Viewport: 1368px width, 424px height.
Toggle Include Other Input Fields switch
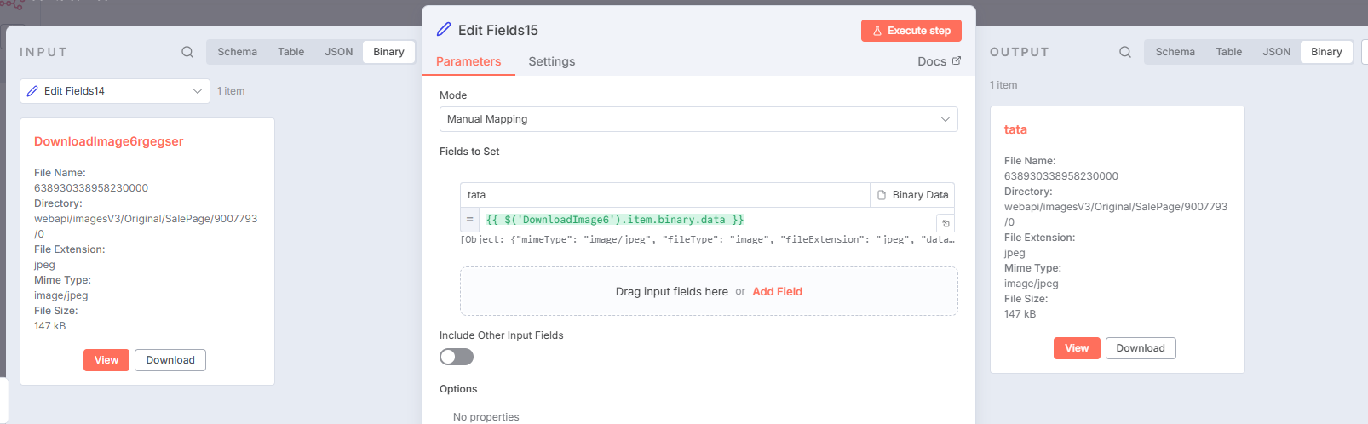click(x=457, y=357)
